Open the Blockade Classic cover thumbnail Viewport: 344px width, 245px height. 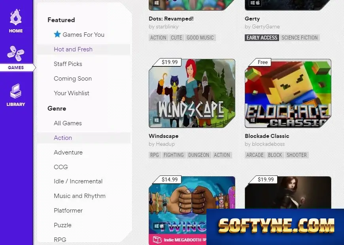[288, 93]
